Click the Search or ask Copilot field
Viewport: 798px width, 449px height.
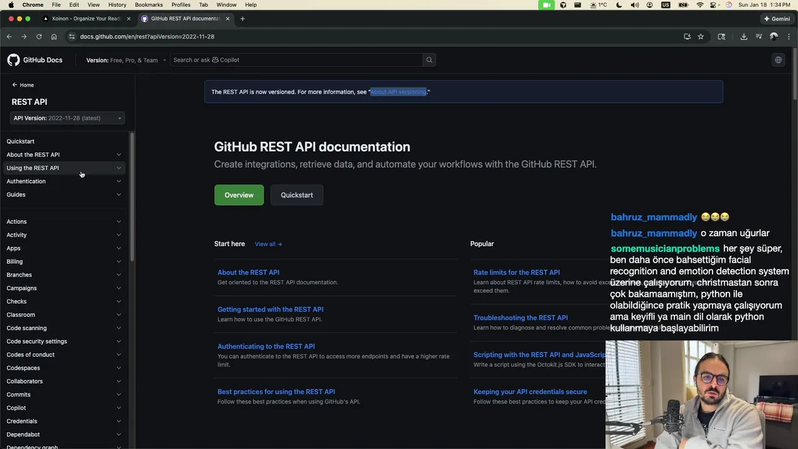(x=297, y=60)
